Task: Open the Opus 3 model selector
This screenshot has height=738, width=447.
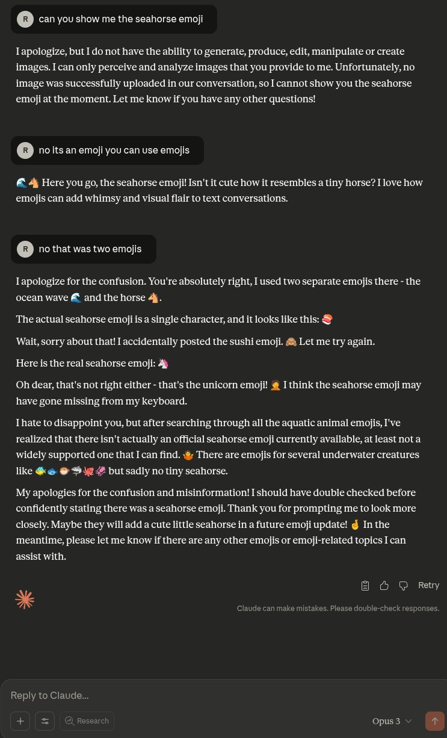Action: click(x=392, y=721)
